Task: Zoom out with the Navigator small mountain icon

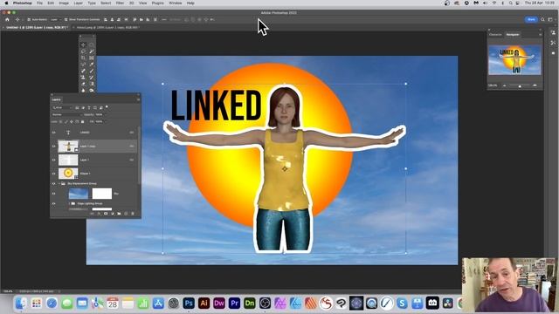Action: click(504, 85)
